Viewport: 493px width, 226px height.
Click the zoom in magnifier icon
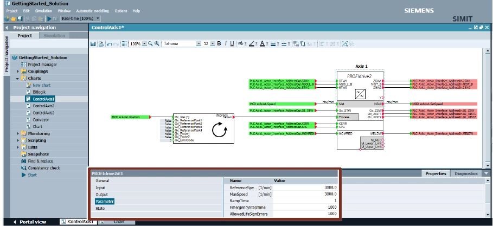coord(157,43)
